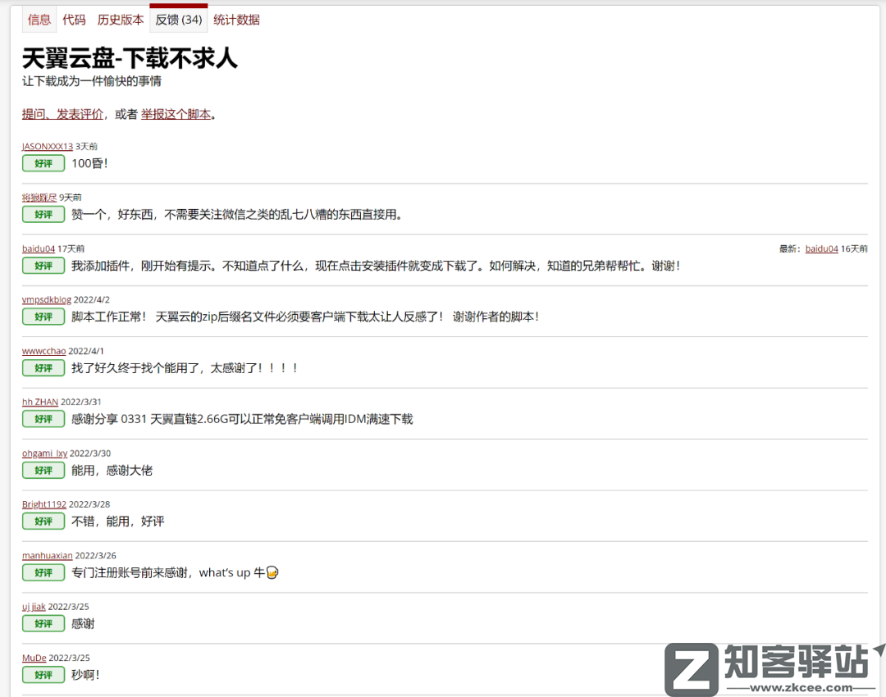Image resolution: width=886 pixels, height=697 pixels.
Task: Click the 举报这个脚本 link
Action: (174, 113)
